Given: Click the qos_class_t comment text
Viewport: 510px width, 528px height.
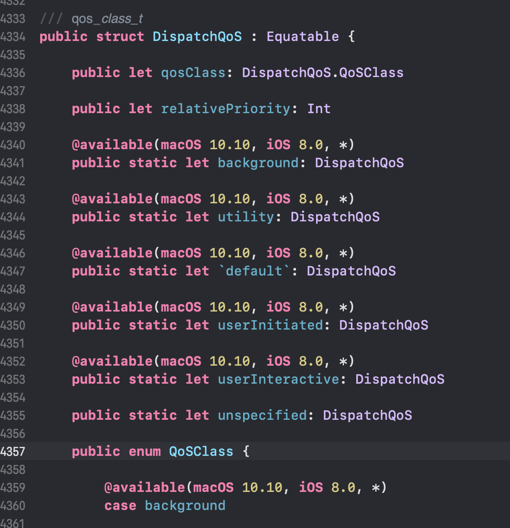Looking at the screenshot, I should [x=107, y=18].
